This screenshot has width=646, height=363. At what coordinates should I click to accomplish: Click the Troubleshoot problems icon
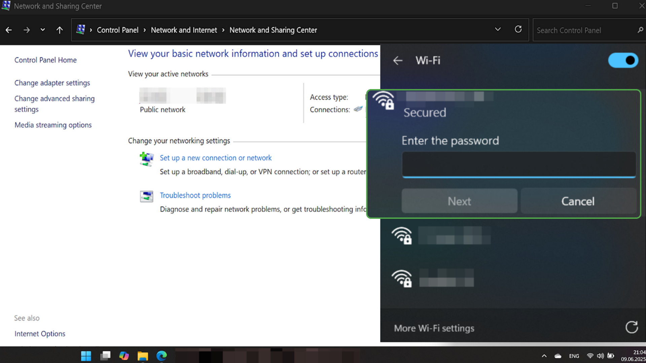147,196
